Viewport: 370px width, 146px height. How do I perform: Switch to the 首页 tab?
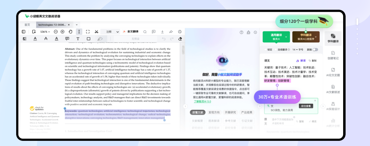(x=27, y=25)
